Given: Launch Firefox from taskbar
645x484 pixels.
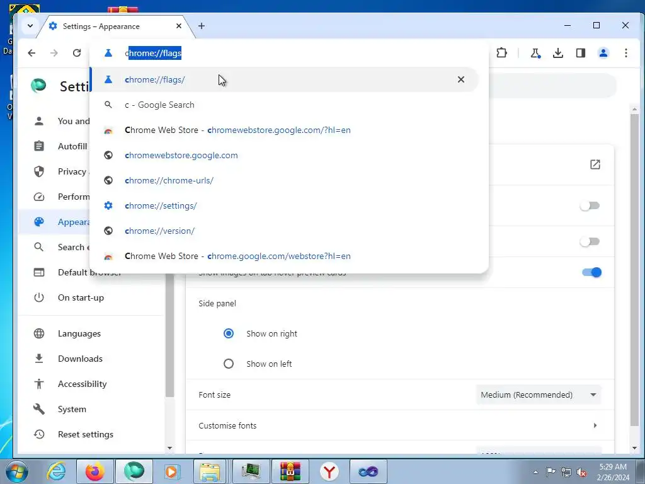Looking at the screenshot, I should [94, 471].
